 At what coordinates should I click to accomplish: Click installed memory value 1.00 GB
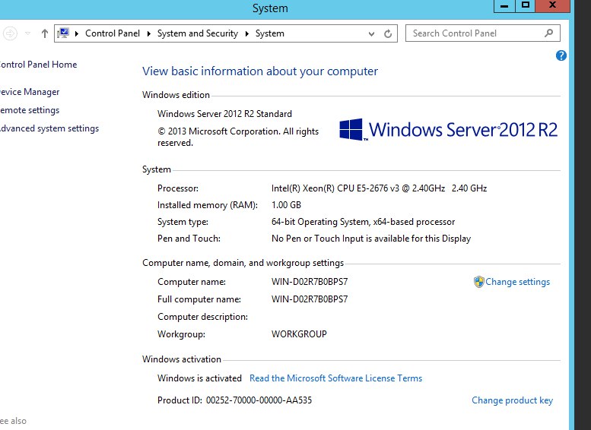[286, 205]
